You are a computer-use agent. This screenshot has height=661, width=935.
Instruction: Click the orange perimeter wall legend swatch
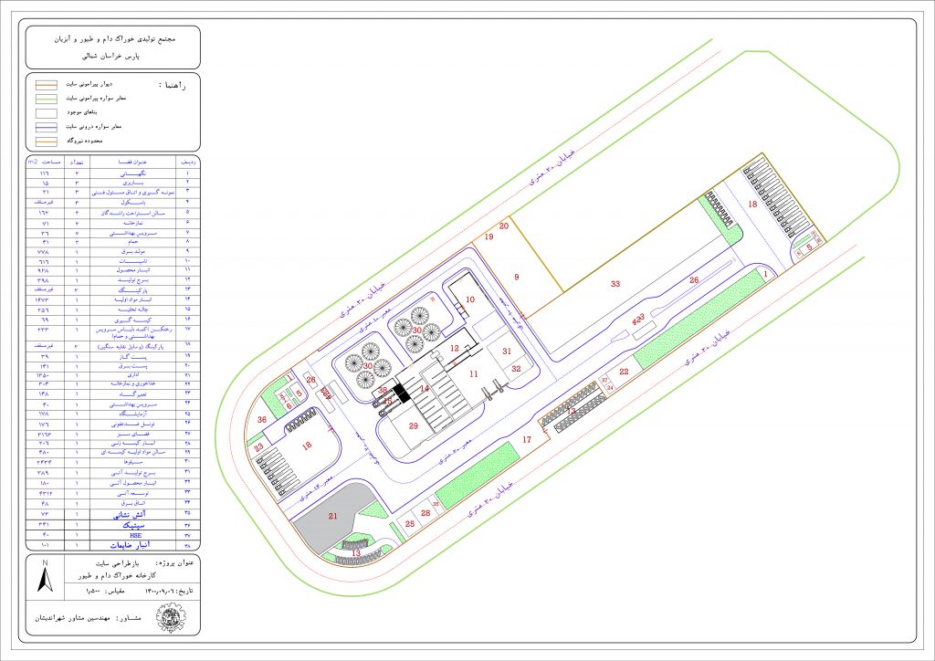[47, 84]
